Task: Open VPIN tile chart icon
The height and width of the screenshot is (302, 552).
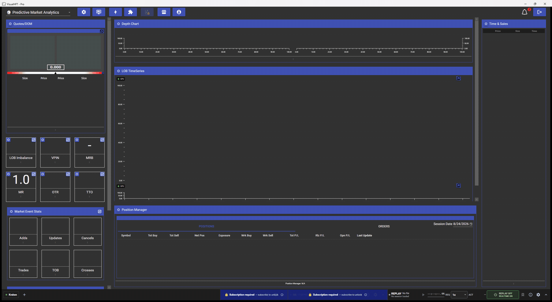Action: click(68, 140)
